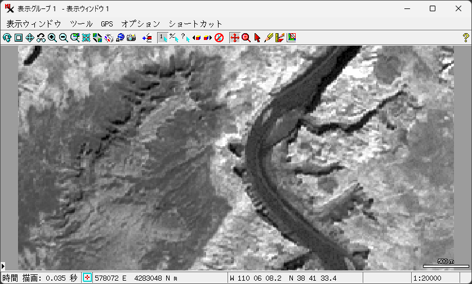This screenshot has width=472, height=284.
Task: Click the red no-entry cancel icon
Action: pyautogui.click(x=219, y=38)
